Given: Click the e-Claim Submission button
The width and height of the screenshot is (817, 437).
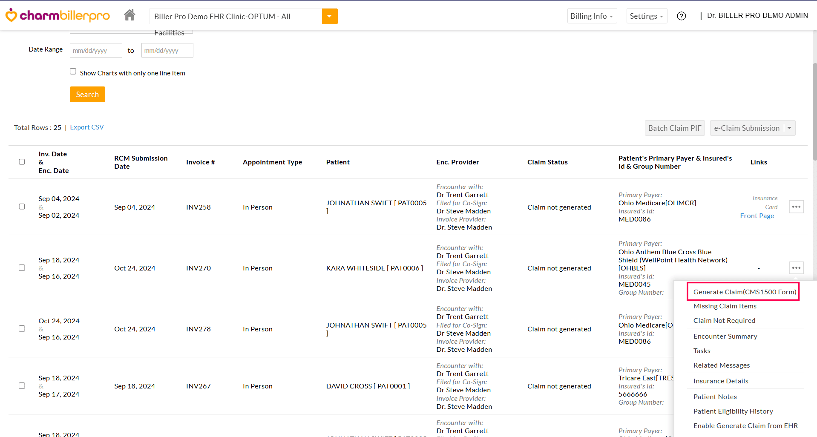Looking at the screenshot, I should (x=747, y=128).
